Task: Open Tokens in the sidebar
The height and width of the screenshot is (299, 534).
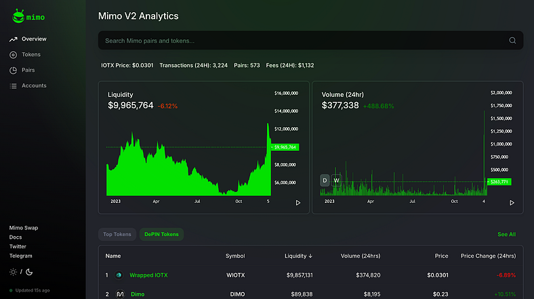Action: pos(31,54)
